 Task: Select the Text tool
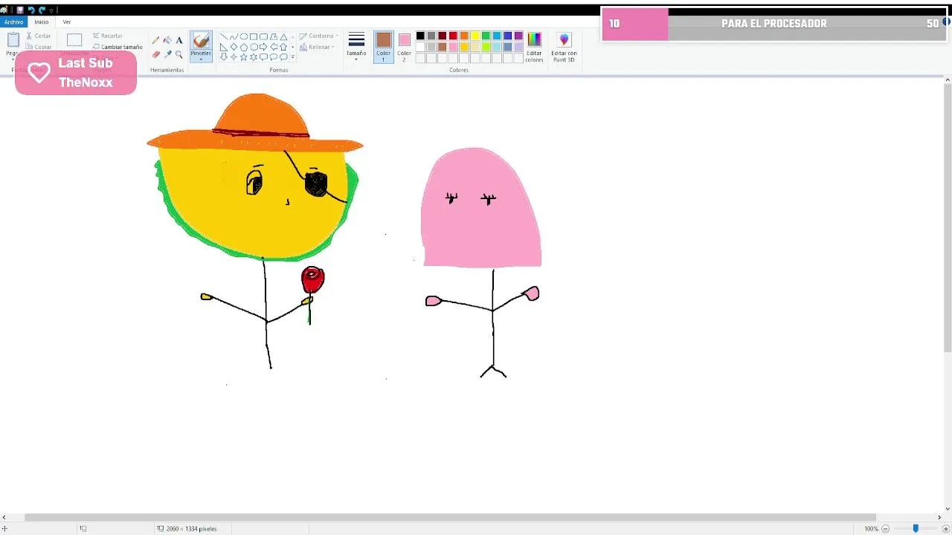pyautogui.click(x=179, y=40)
